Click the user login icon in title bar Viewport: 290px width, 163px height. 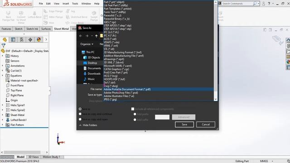pos(264,4)
